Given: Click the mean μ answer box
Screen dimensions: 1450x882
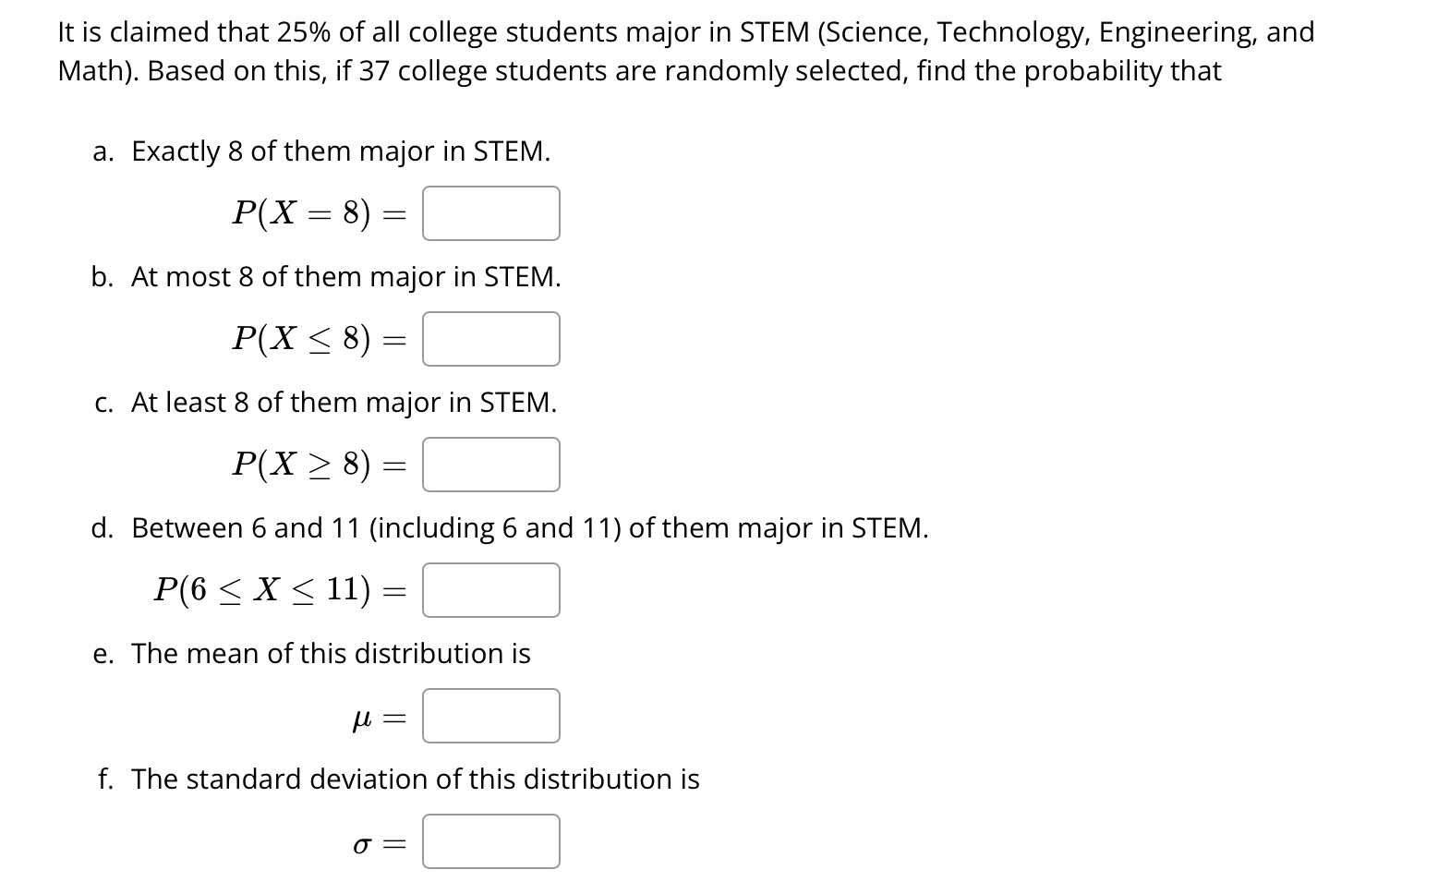Looking at the screenshot, I should [490, 715].
